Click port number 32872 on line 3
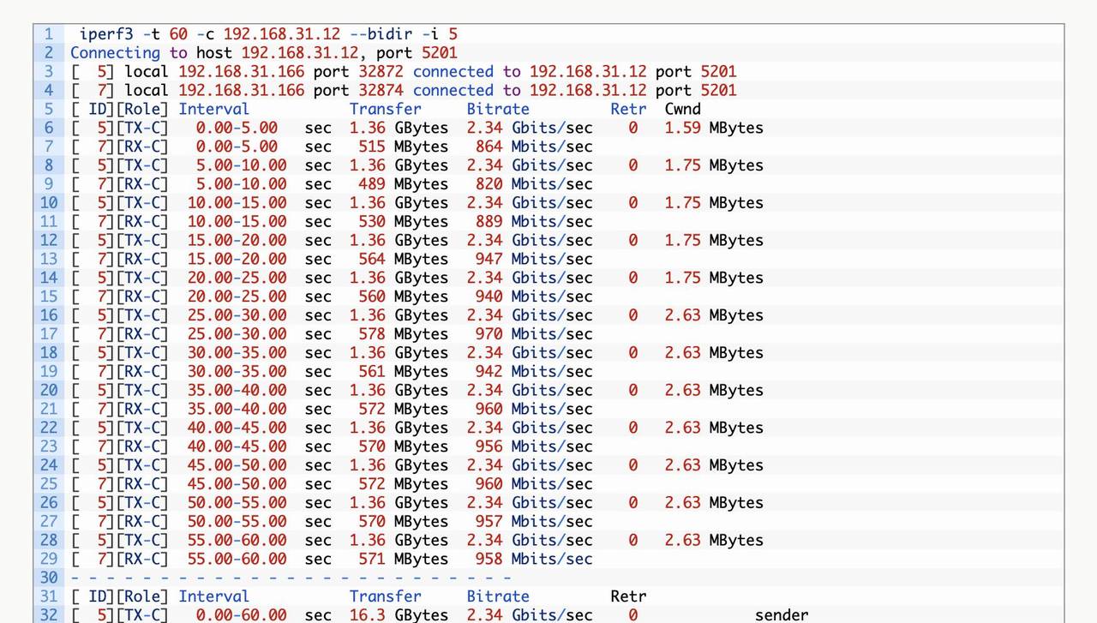 point(381,71)
